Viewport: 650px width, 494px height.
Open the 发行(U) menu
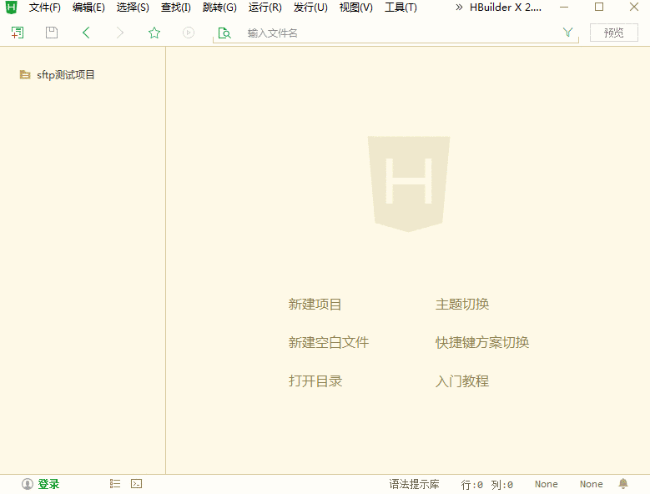coord(310,8)
